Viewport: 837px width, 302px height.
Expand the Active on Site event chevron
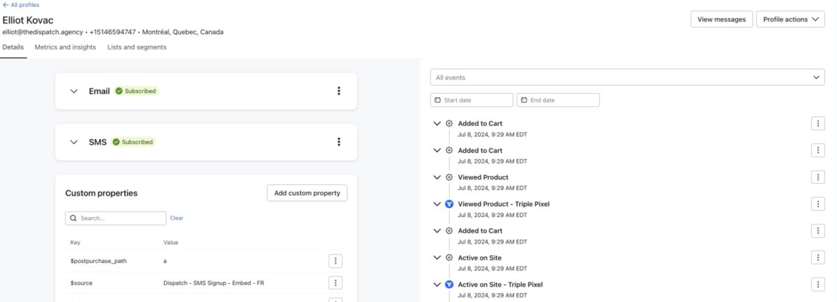click(x=437, y=257)
